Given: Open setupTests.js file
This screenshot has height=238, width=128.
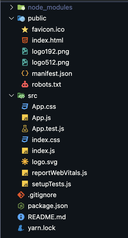Looking at the screenshot, I should click(x=52, y=184).
